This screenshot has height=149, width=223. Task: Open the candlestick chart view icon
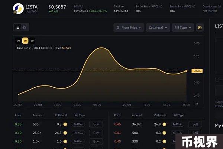200,27
